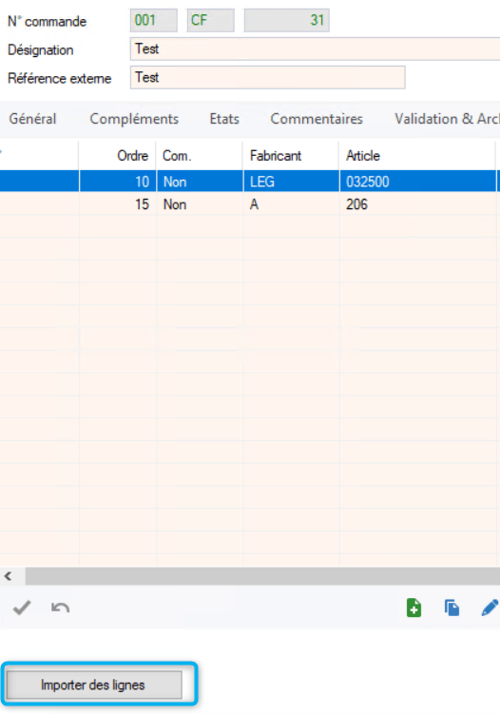The height and width of the screenshot is (714, 500).
Task: Click the horizontal scrollbar left arrow
Action: [9, 576]
